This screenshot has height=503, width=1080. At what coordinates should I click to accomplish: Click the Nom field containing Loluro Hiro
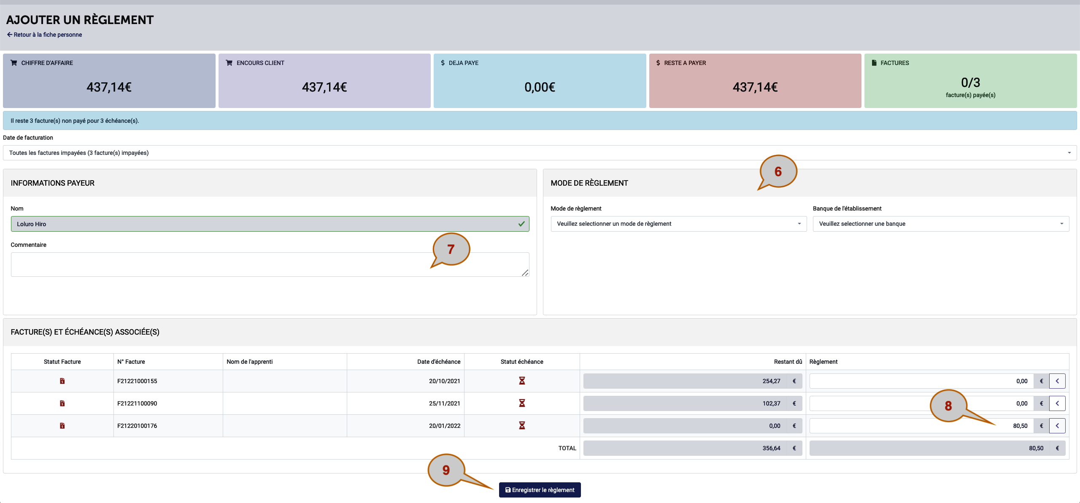pos(270,224)
